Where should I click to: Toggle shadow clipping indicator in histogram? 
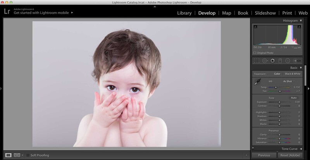point(255,27)
